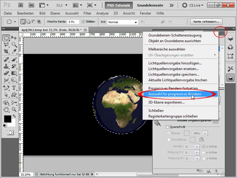Select the Crop tool
This screenshot has width=237, height=178.
(x=6, y=51)
